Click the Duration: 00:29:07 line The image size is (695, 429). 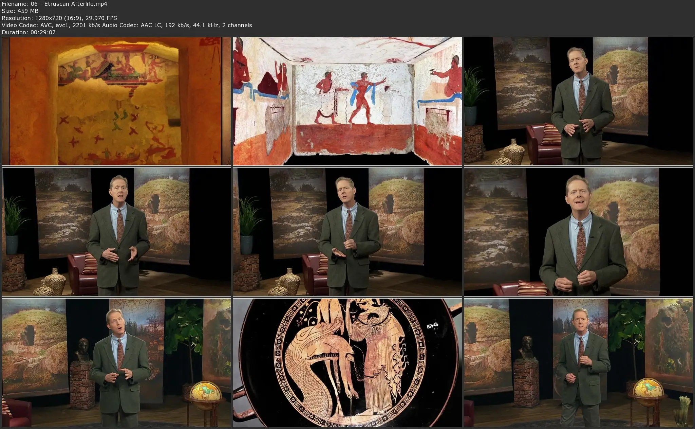(x=29, y=32)
